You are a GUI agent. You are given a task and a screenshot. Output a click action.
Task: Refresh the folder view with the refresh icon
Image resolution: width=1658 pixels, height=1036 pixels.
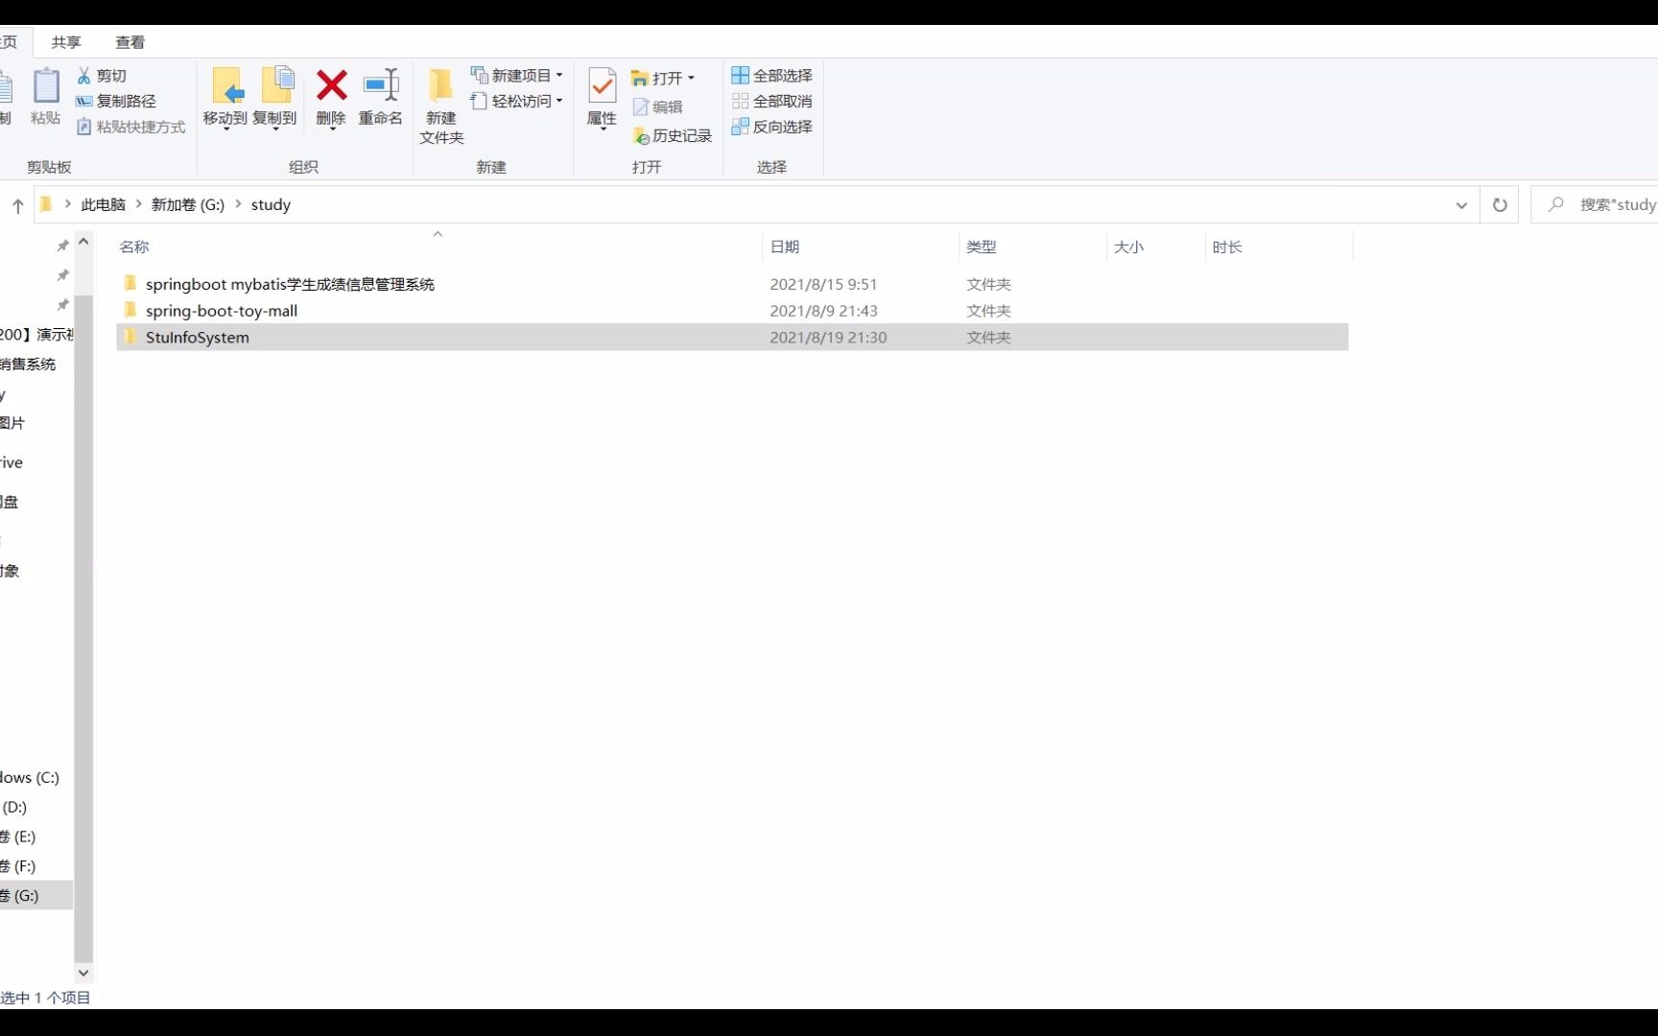pos(1499,204)
